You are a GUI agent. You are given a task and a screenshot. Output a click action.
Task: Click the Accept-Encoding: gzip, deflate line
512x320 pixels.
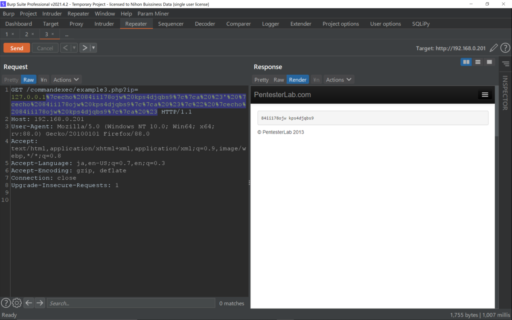tap(69, 170)
